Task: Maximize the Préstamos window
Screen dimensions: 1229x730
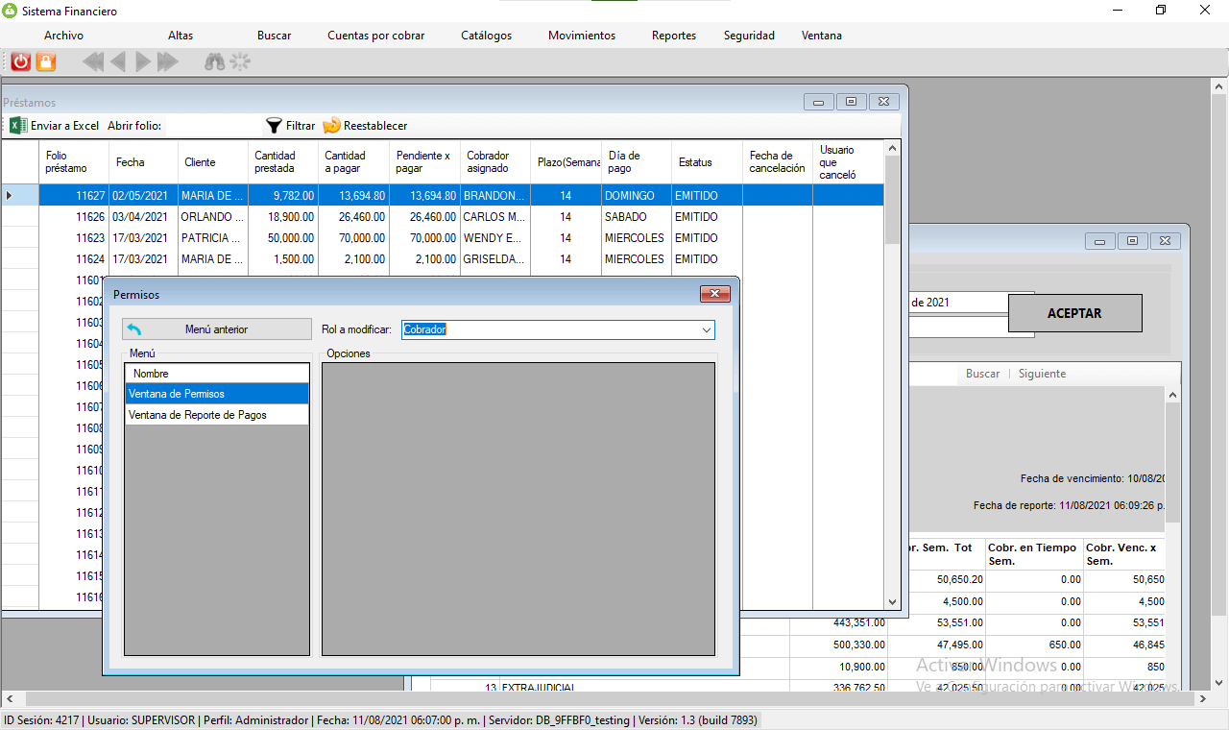Action: point(851,101)
